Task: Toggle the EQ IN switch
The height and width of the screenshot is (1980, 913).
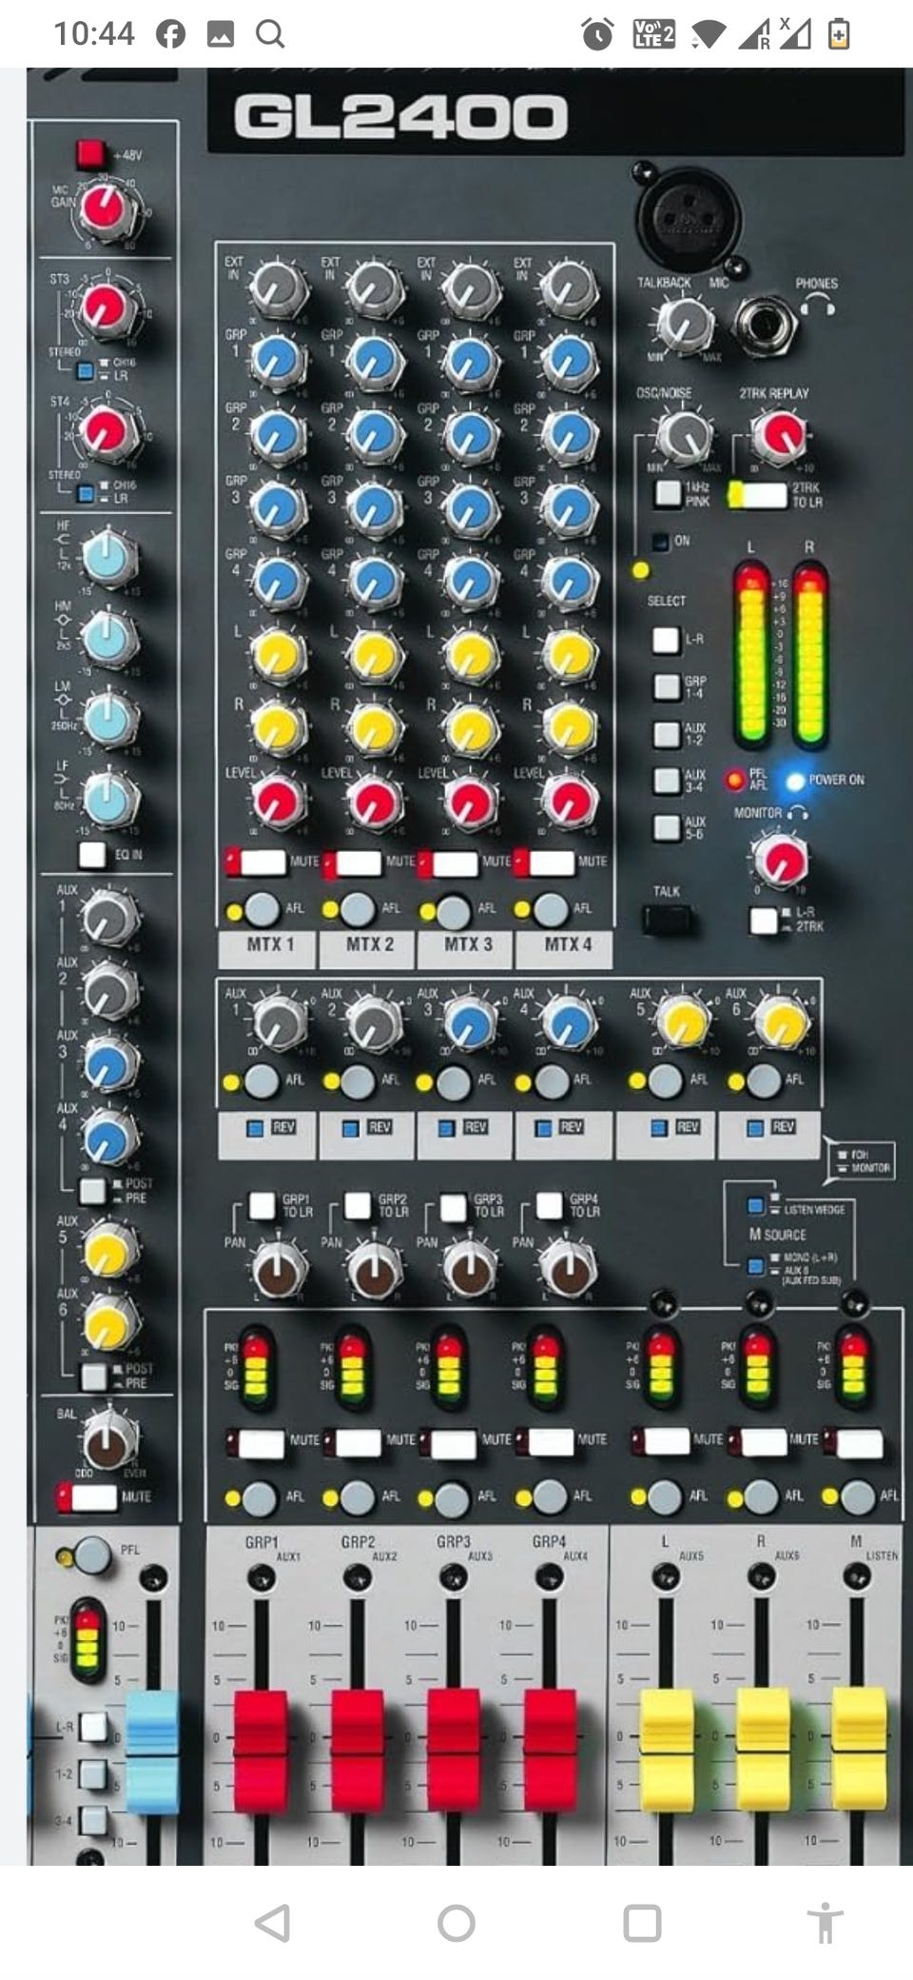Action: tap(92, 854)
